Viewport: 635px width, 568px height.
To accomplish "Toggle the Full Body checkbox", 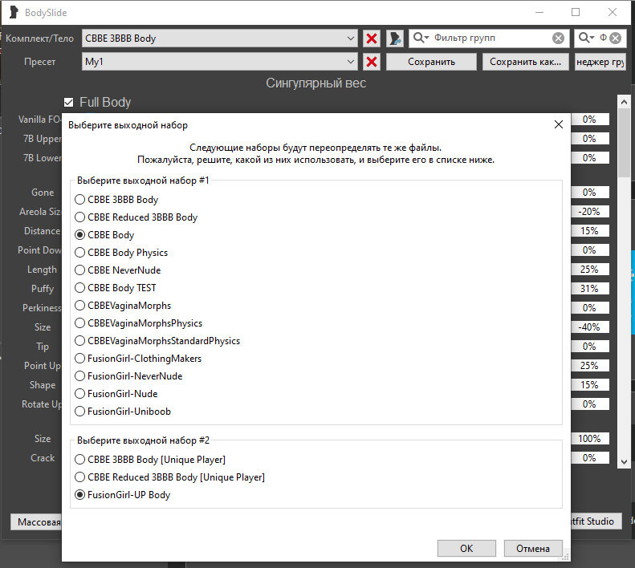I will [69, 102].
